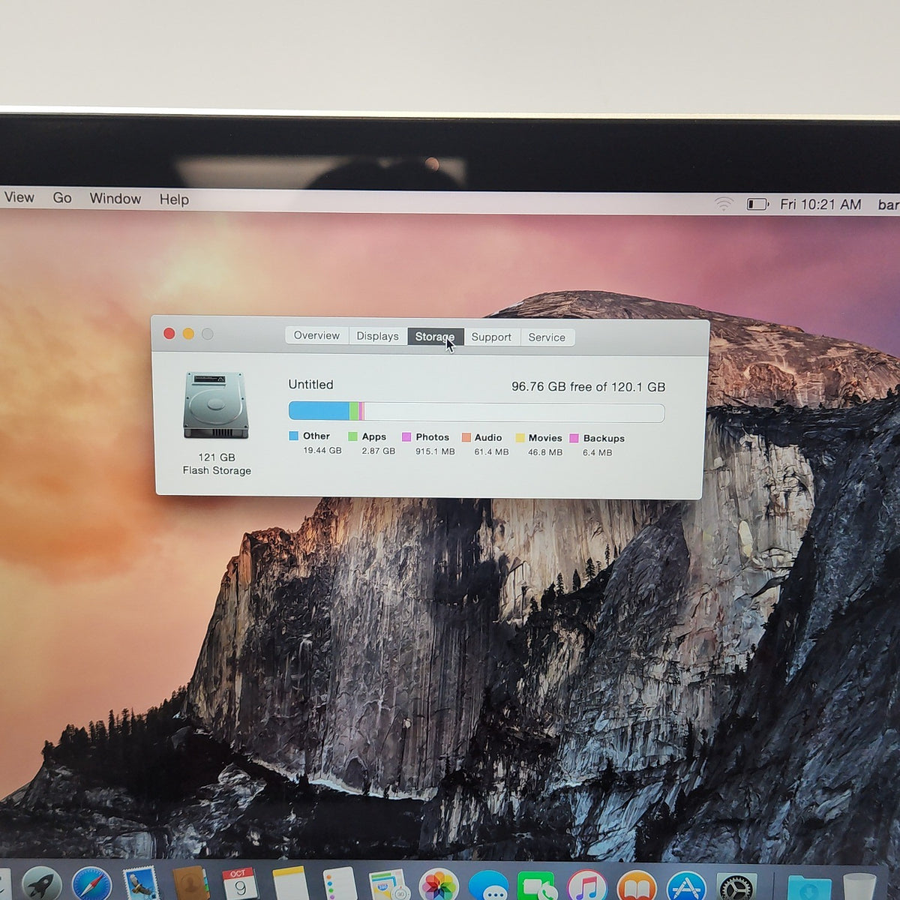Click the storage usage bar
Viewport: 900px width, 900px height.
(x=476, y=412)
